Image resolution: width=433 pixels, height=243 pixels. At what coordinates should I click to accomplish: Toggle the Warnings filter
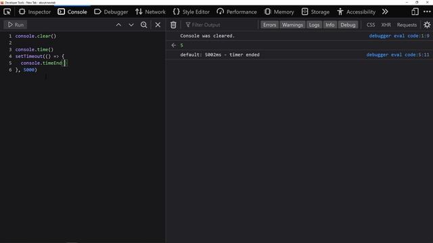(x=292, y=25)
